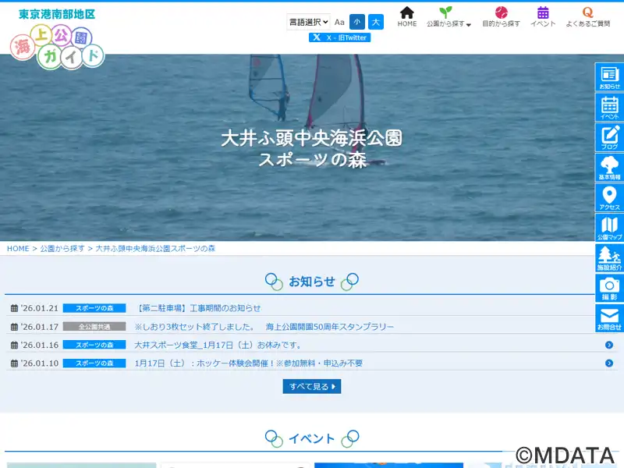The image size is (624, 468).
Task: Expand the 公園から探す menu
Action: [448, 17]
